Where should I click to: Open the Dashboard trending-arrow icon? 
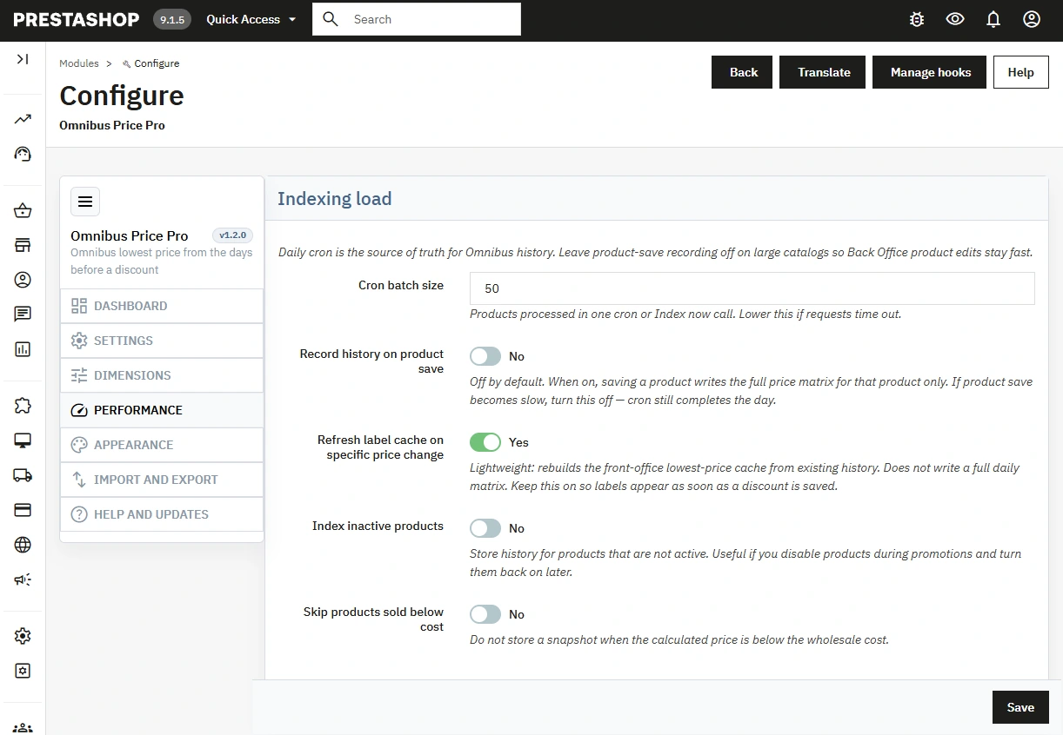[23, 119]
